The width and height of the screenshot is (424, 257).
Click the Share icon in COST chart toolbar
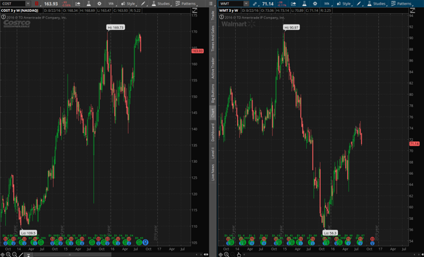(x=78, y=3)
